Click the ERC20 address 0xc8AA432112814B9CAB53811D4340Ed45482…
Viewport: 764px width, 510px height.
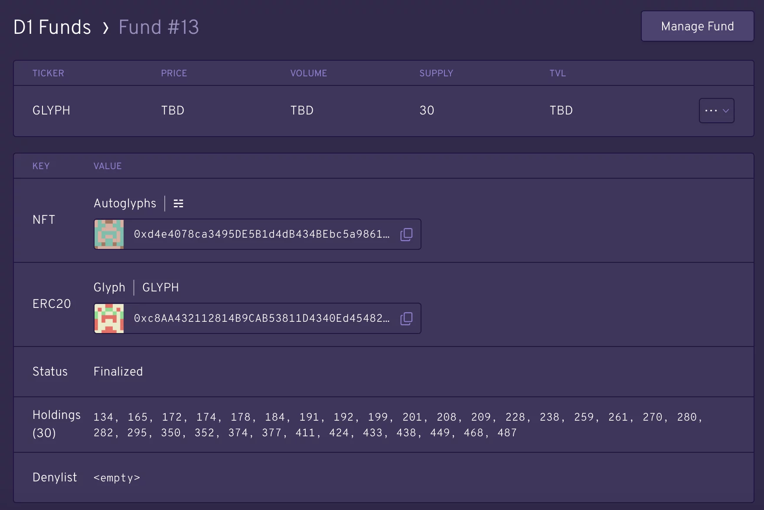261,319
